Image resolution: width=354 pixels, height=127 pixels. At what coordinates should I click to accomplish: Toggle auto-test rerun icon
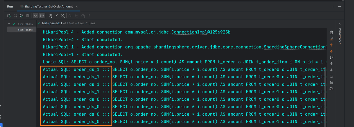(x=21, y=16)
